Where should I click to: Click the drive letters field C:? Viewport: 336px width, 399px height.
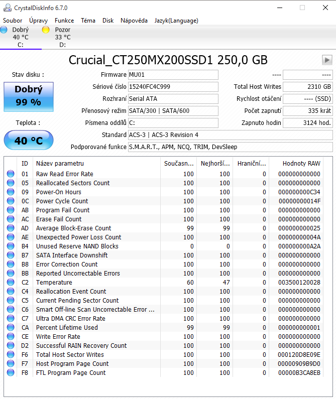pos(173,123)
